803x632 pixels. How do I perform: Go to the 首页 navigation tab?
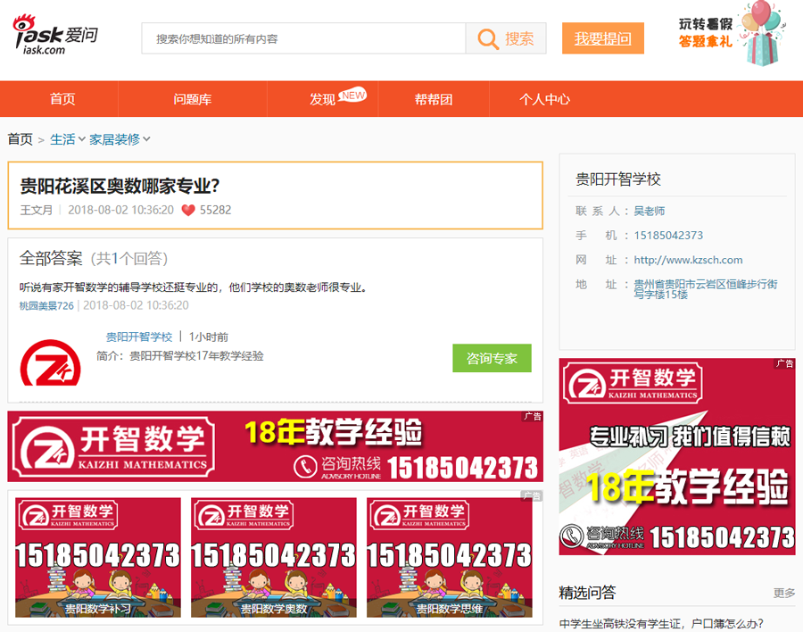(x=62, y=99)
